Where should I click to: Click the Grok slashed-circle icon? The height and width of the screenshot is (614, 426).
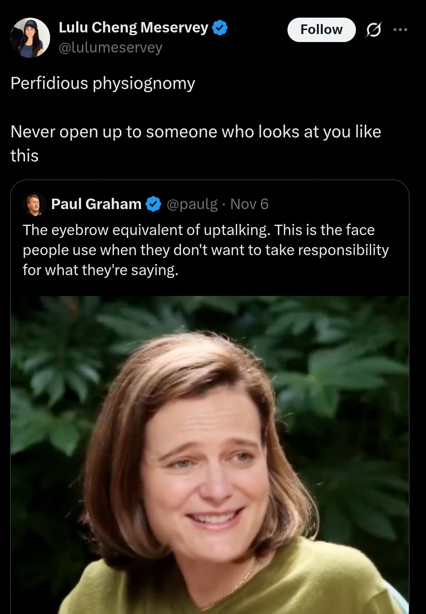coord(373,30)
